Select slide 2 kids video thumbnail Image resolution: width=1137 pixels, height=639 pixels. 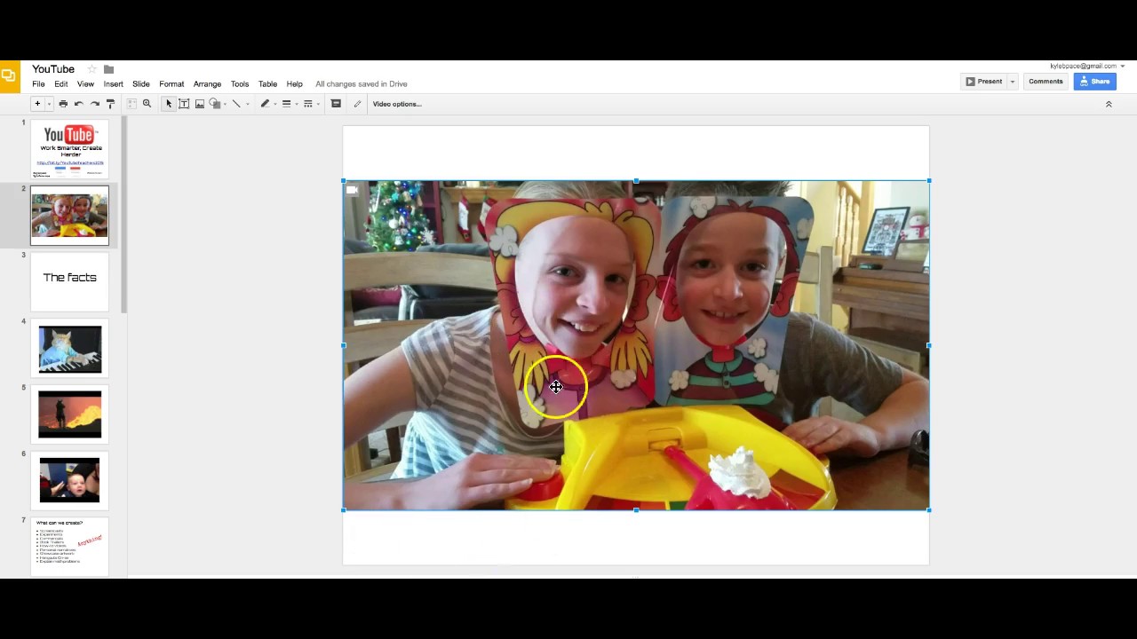(69, 215)
